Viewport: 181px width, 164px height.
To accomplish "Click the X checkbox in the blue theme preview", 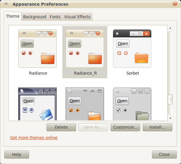I will (25, 110).
